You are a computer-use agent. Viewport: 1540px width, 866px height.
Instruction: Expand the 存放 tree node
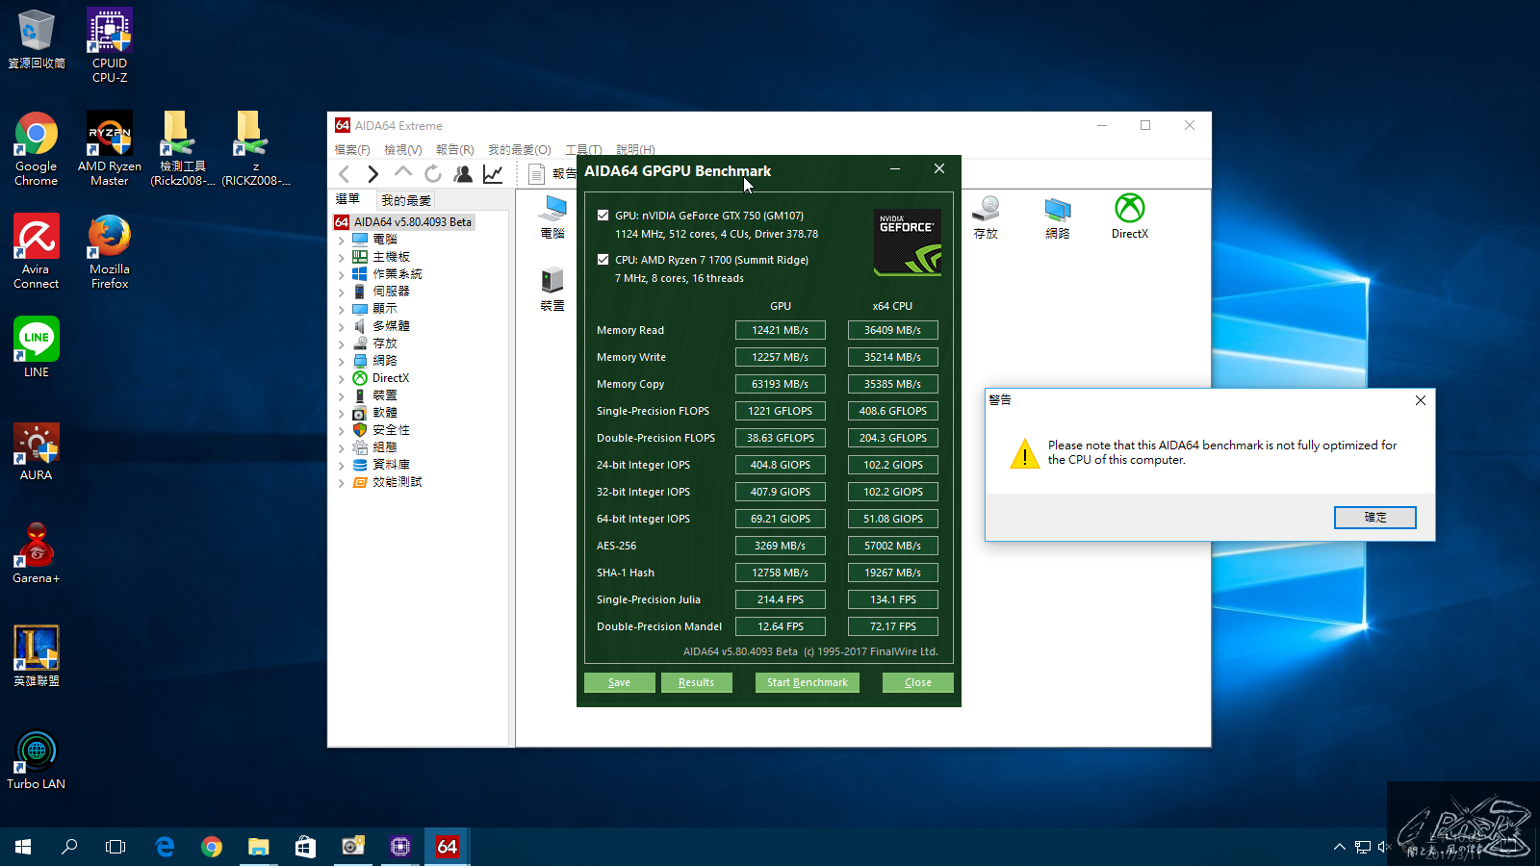(342, 344)
